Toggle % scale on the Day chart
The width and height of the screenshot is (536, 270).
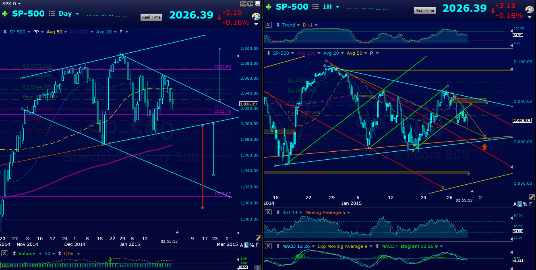(252, 245)
